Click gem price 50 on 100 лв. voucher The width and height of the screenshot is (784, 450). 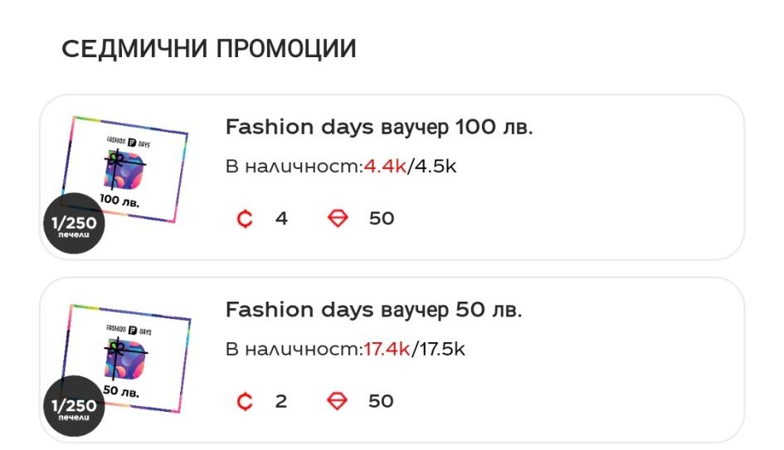click(382, 220)
